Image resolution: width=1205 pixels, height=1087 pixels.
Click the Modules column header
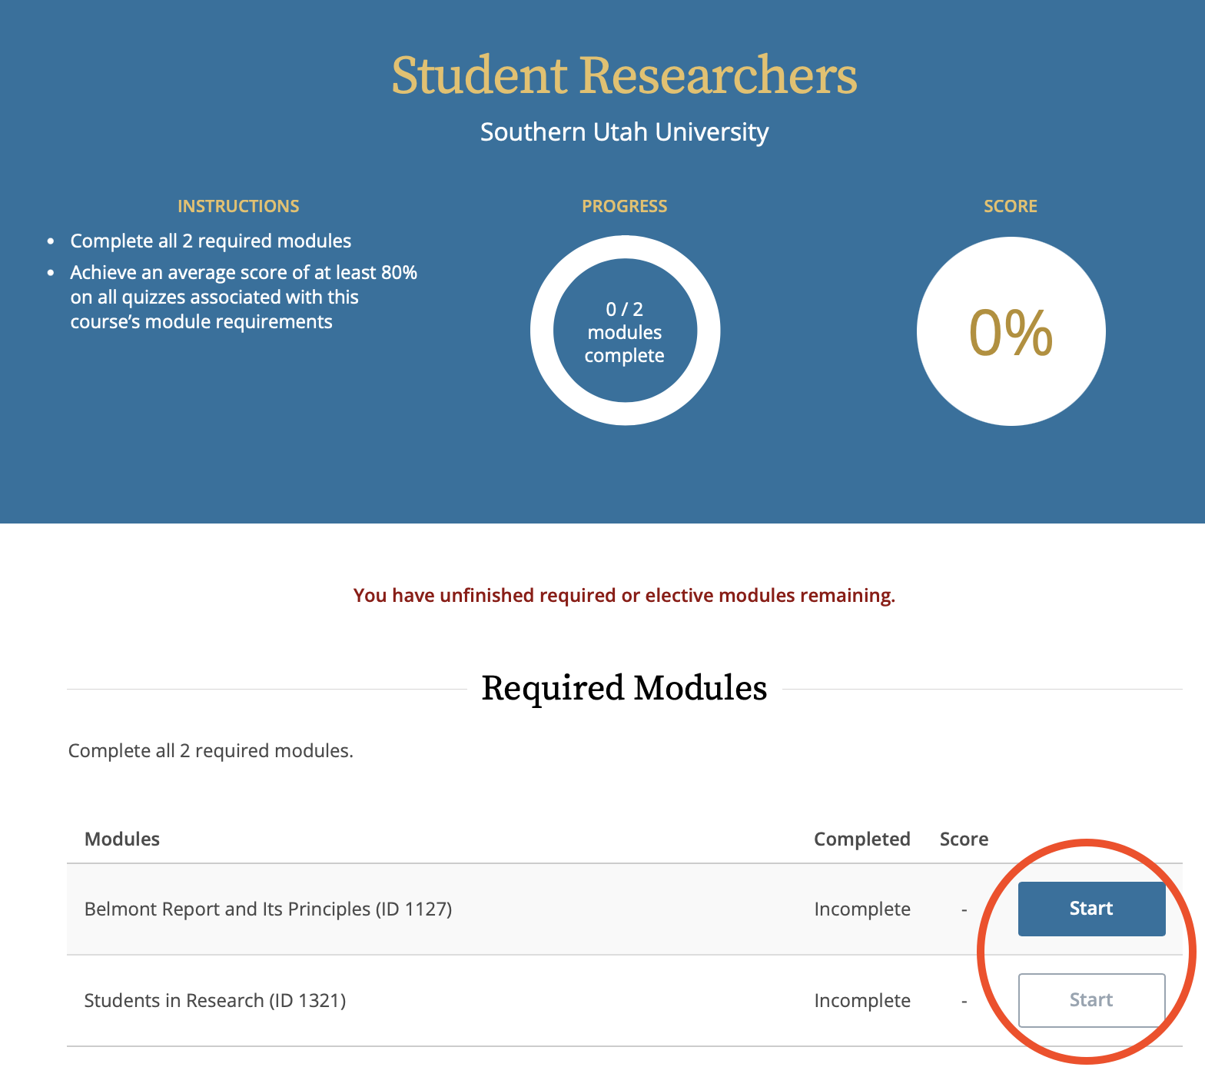coord(122,839)
